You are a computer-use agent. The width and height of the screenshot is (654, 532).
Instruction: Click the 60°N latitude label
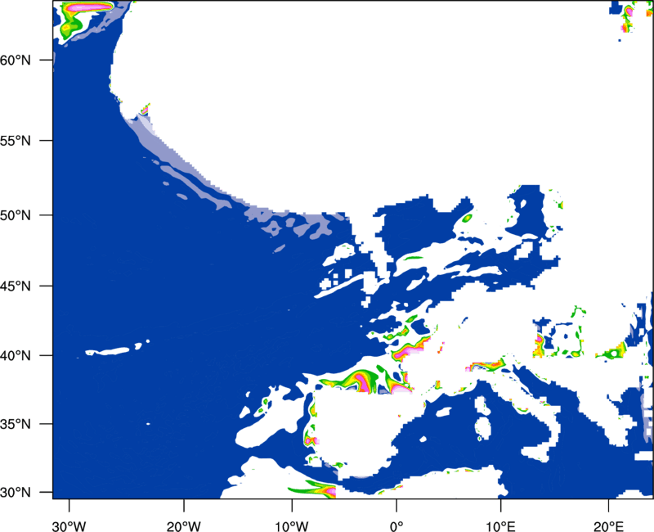[16, 60]
